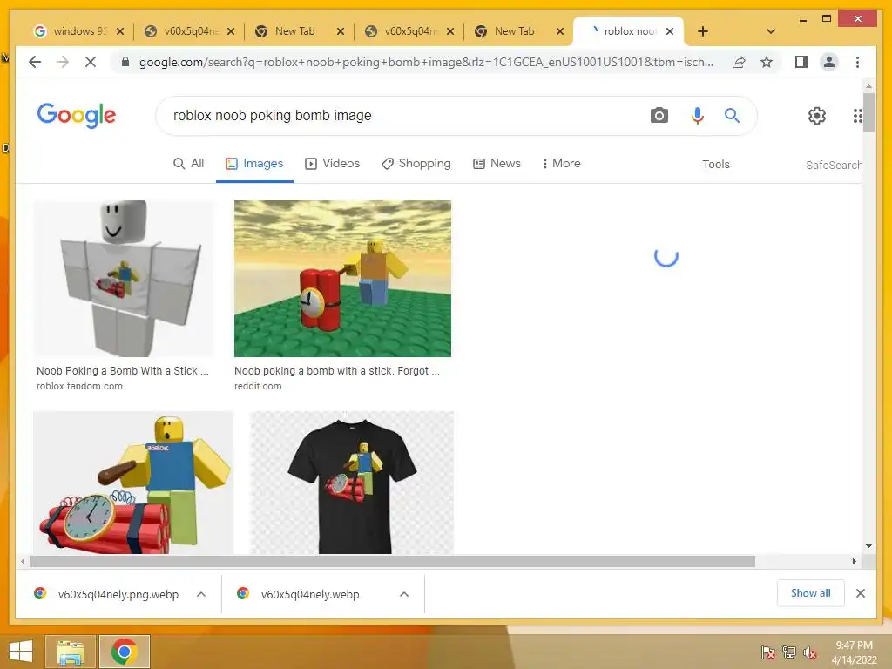Click the blue magnifier search button
The width and height of the screenshot is (892, 669).
(732, 116)
